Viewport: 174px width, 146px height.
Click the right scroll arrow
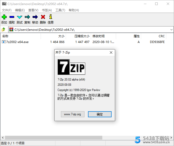pyautogui.click(x=171, y=137)
